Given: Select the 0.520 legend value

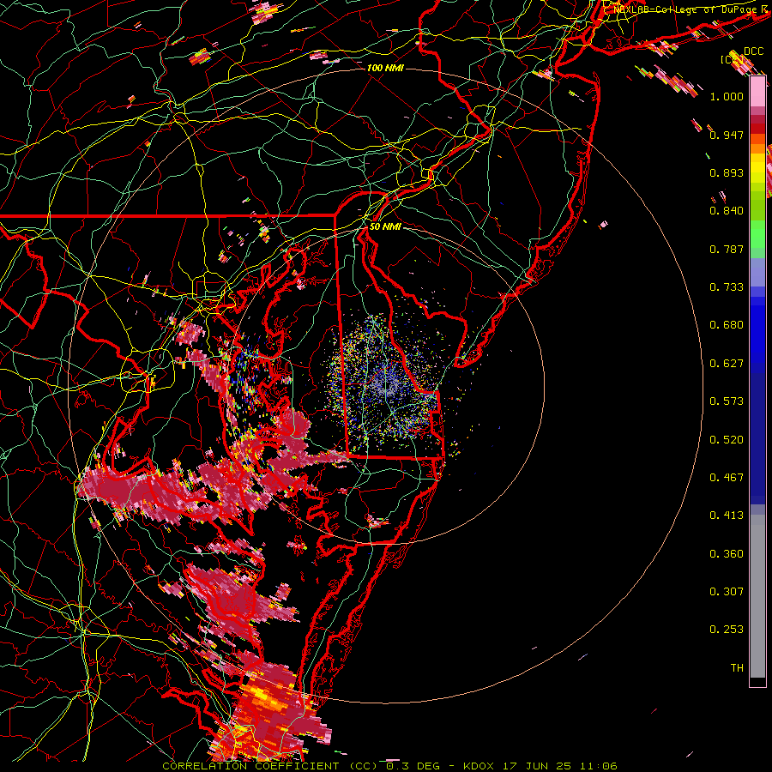Looking at the screenshot, I should pos(727,440).
